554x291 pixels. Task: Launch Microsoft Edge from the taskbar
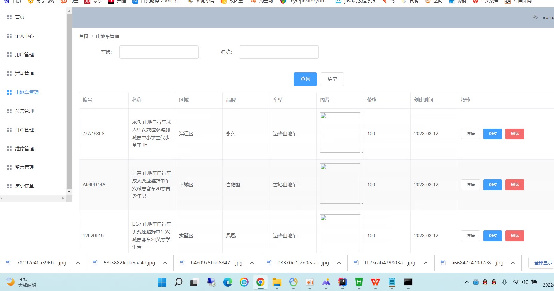[x=227, y=282]
